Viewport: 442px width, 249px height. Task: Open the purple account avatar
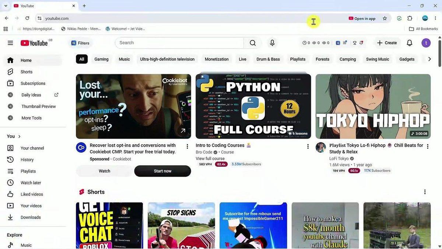point(426,43)
